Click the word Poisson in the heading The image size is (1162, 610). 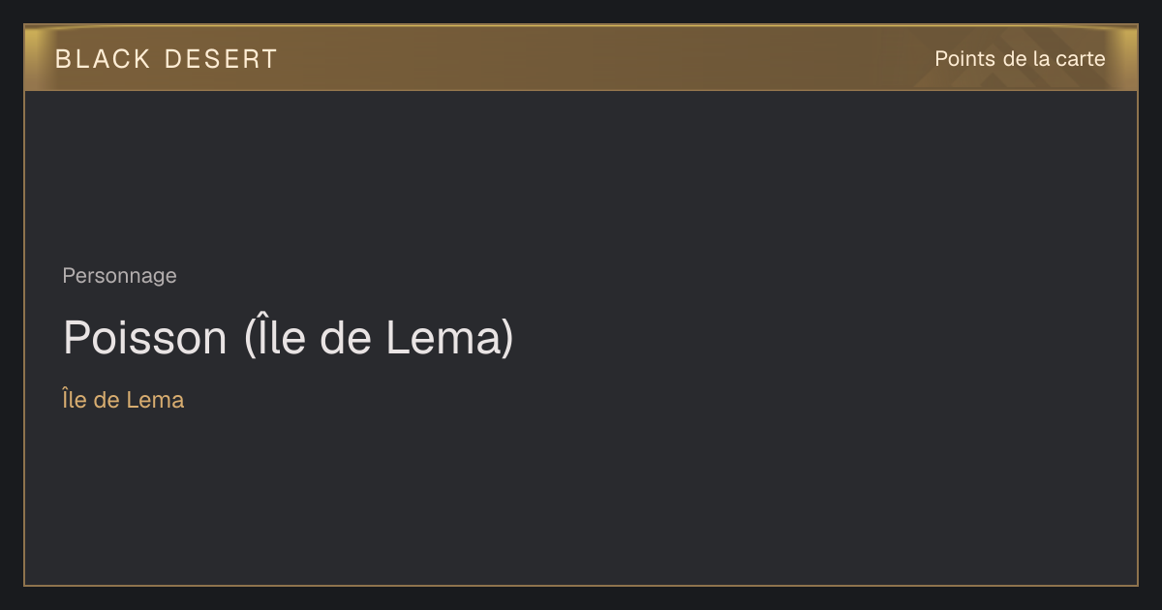(144, 338)
